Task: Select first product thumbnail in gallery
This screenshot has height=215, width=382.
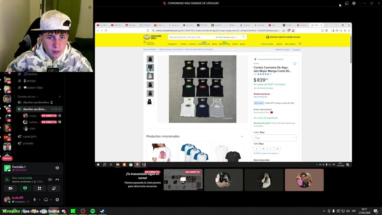Action: [150, 59]
